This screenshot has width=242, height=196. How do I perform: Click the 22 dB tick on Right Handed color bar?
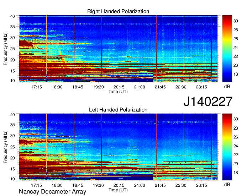point(236,56)
